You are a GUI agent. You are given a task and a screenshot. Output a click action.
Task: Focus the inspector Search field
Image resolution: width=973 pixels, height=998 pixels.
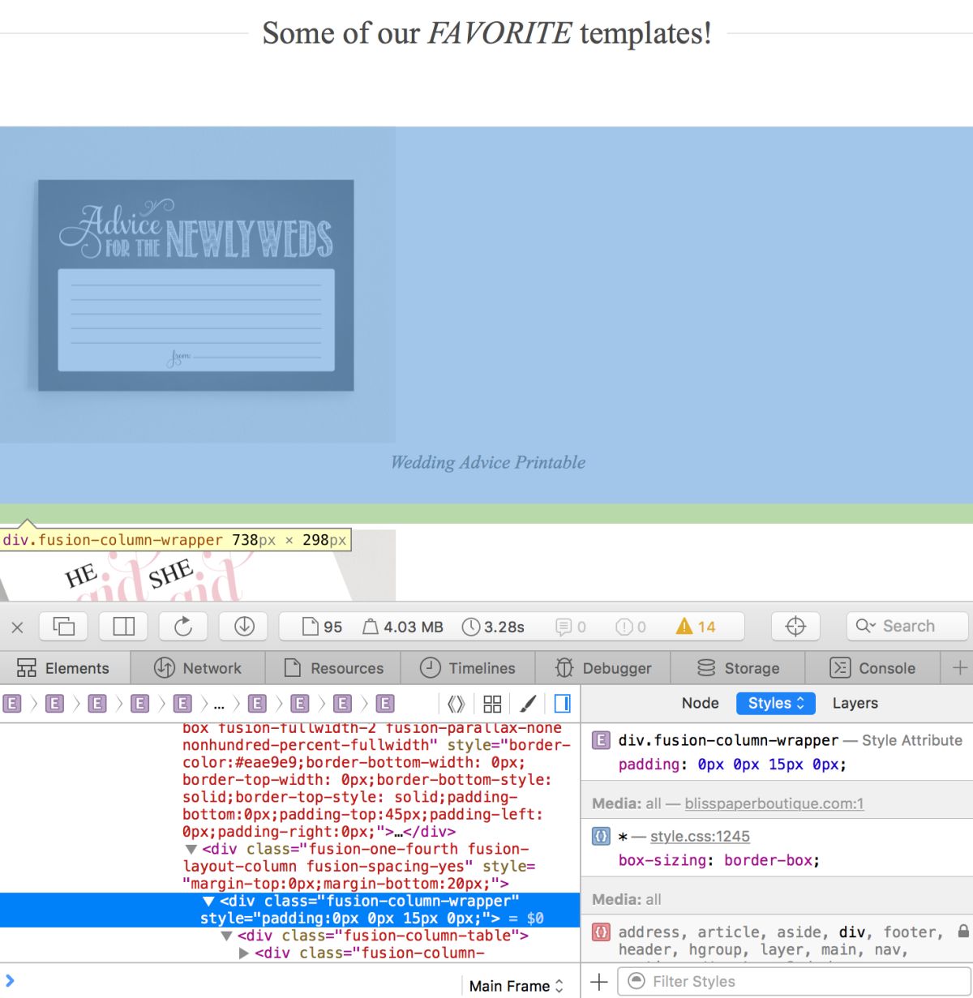[x=907, y=626]
